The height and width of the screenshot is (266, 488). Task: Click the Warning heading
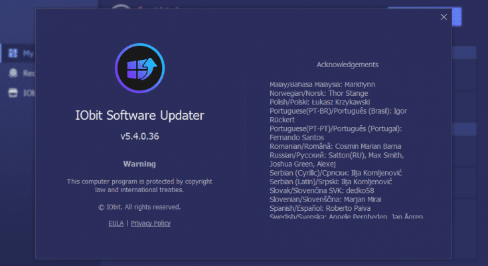(139, 164)
